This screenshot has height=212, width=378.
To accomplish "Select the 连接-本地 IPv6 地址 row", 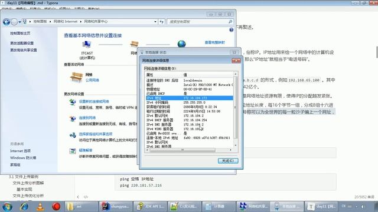I will (x=190, y=138).
